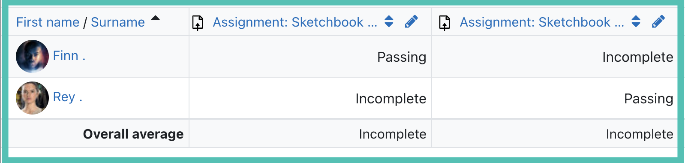Select Finn's Incomplete grade cell
The image size is (685, 163).
(x=555, y=57)
